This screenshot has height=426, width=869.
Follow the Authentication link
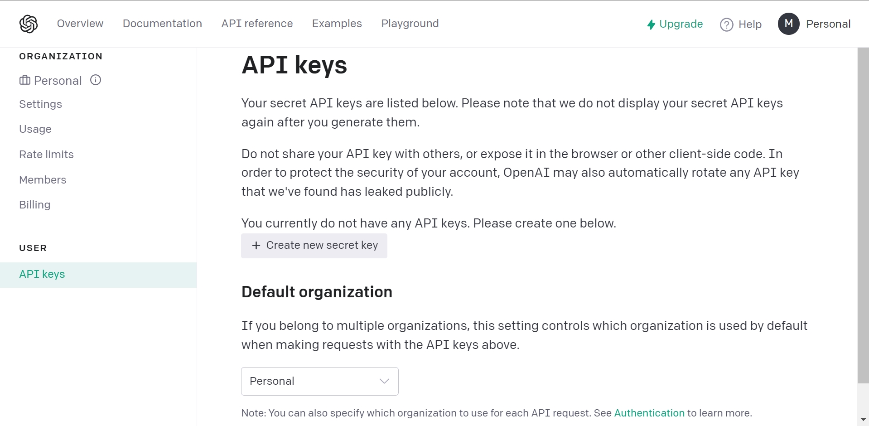click(649, 413)
